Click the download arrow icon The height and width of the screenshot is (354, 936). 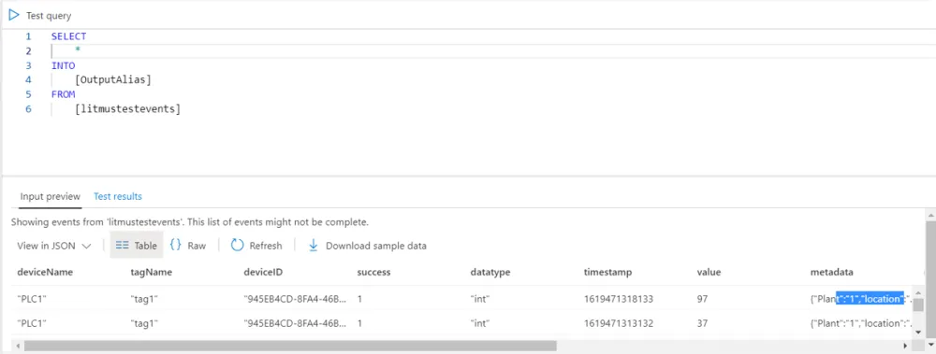313,246
